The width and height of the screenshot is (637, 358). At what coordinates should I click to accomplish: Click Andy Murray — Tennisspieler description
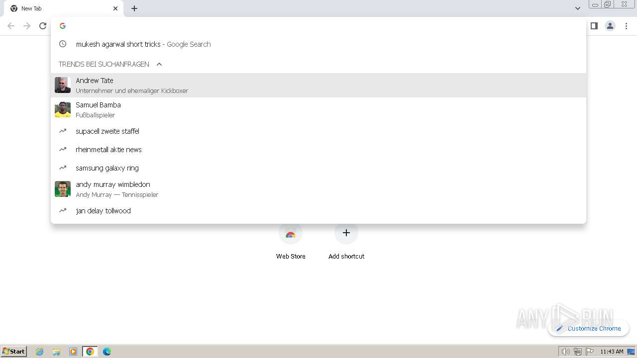[x=117, y=194]
